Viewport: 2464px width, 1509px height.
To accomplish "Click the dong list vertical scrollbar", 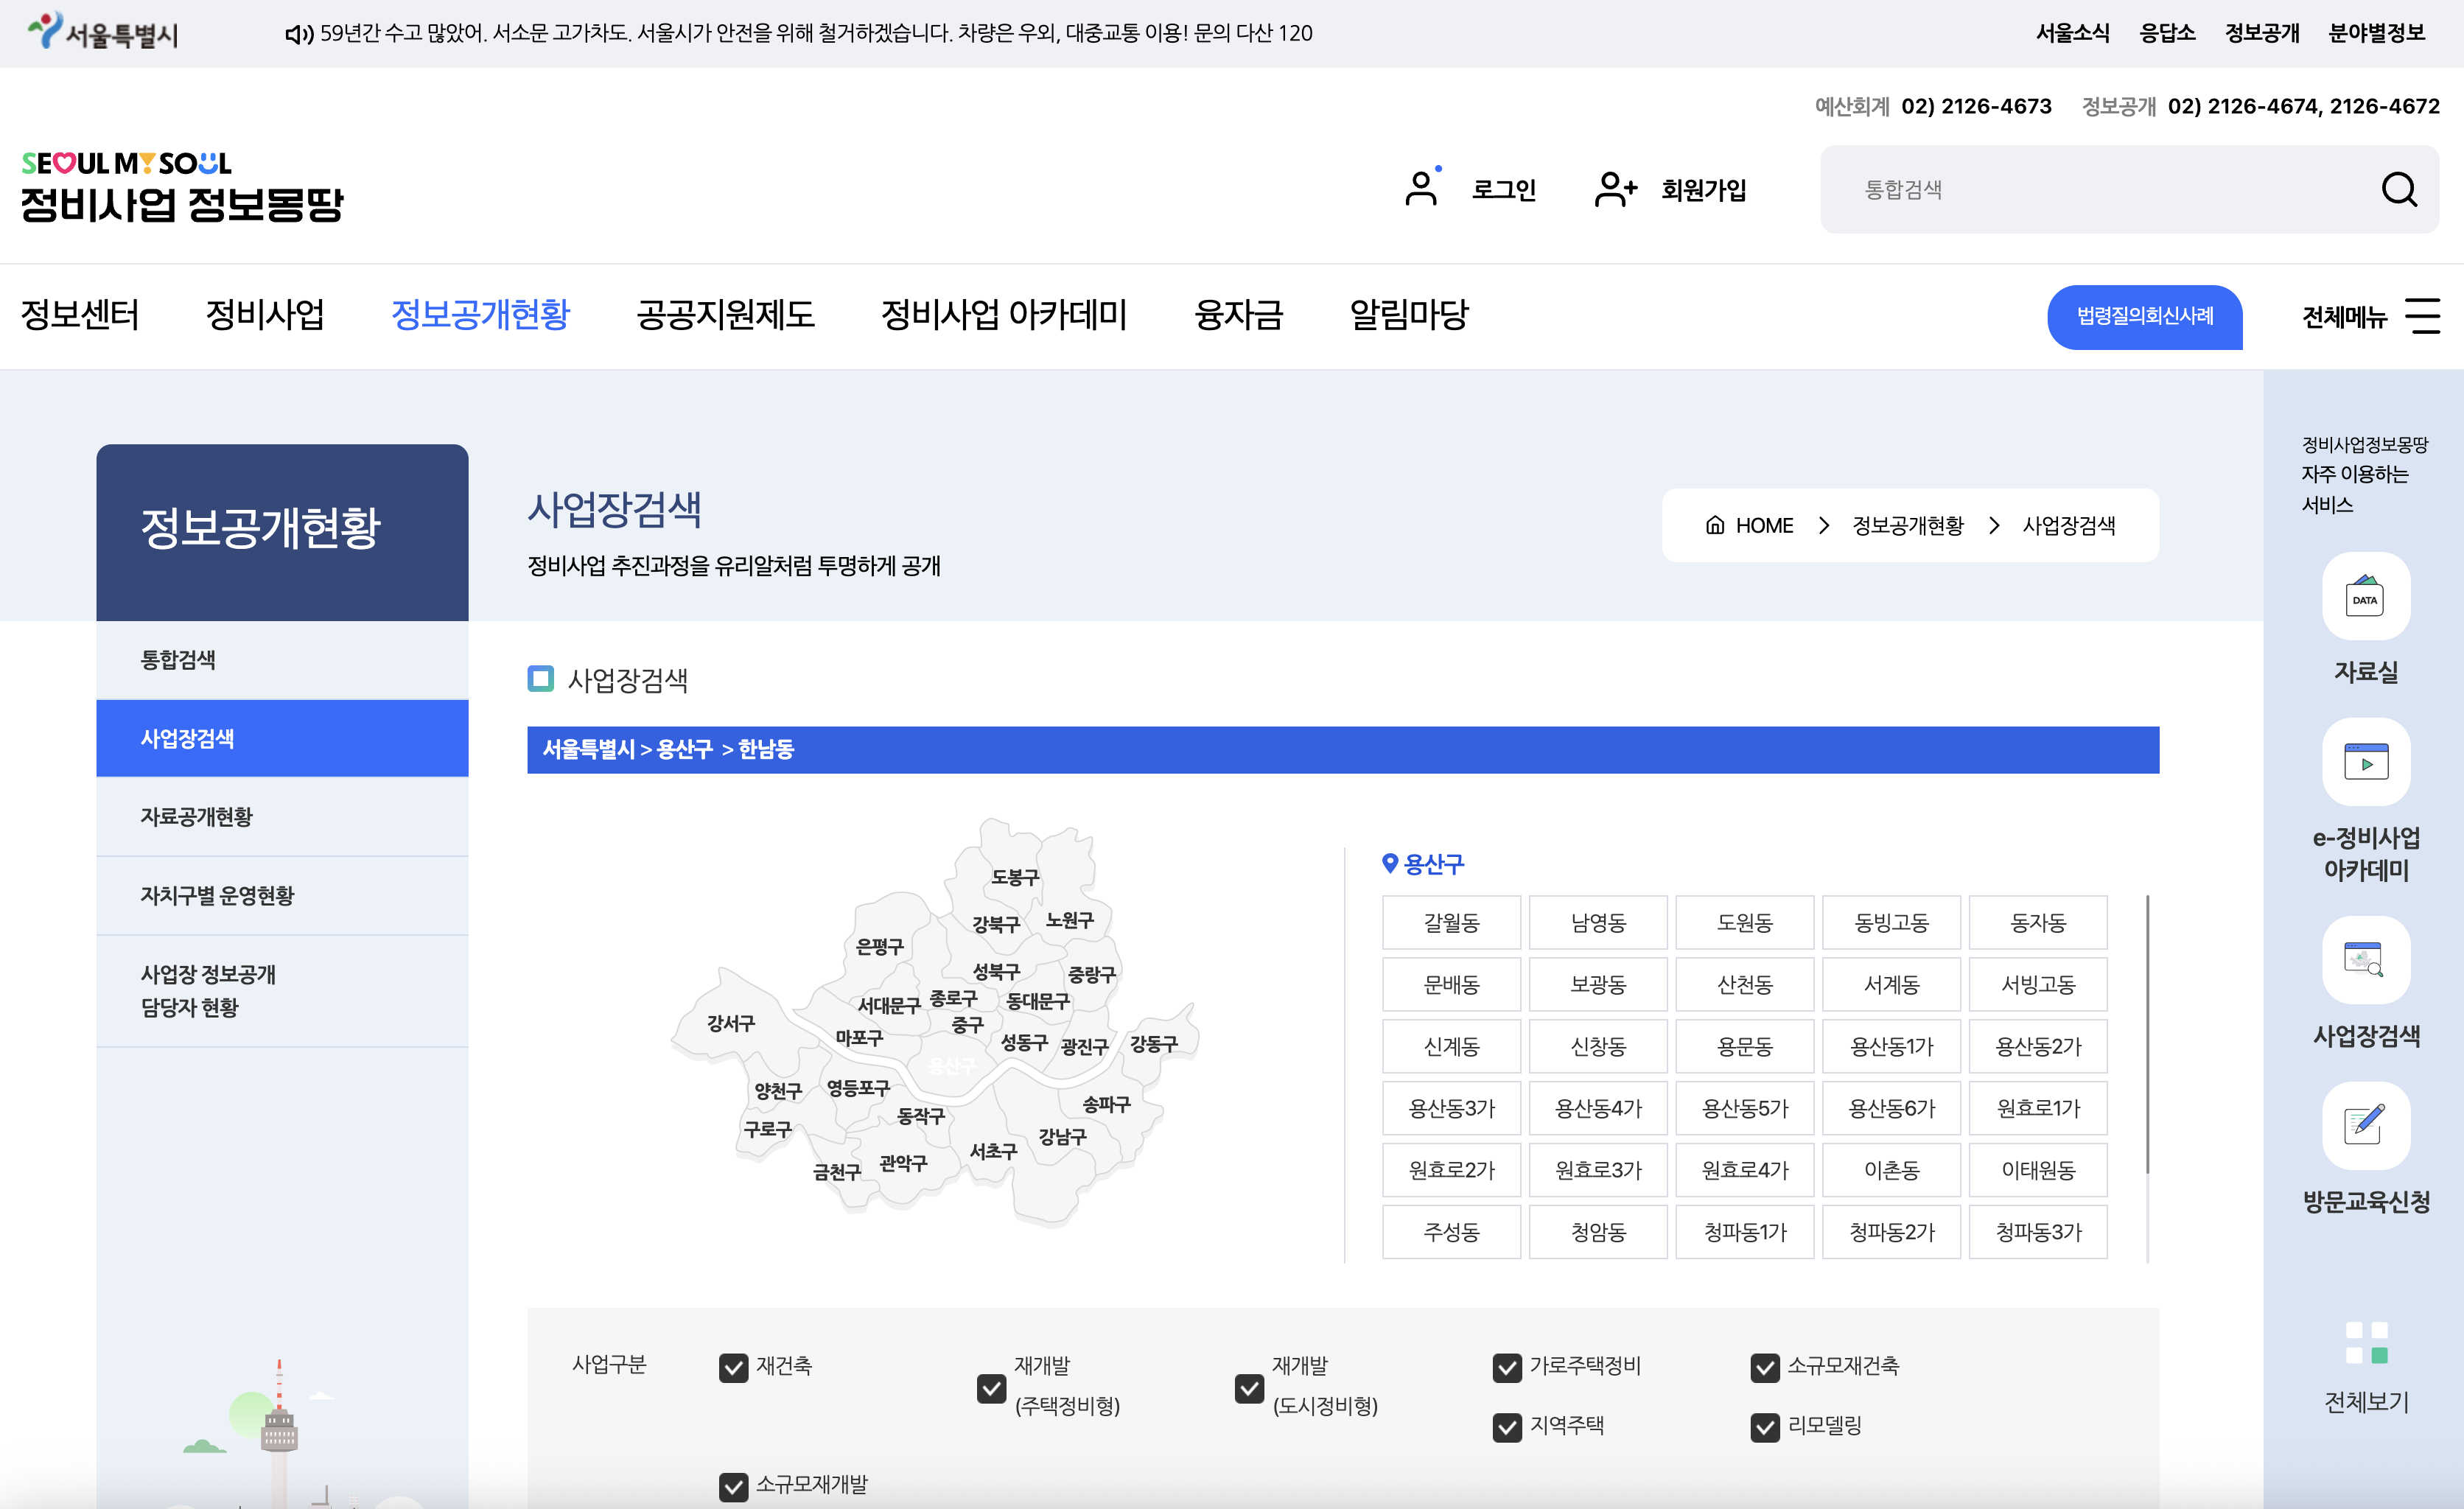I will (2147, 1034).
